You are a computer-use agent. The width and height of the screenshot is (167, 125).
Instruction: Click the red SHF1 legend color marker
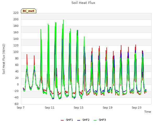(62, 120)
